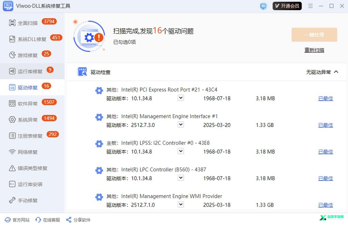
Task: Click the 错误类型修复 warning icon
Action: click(x=12, y=168)
